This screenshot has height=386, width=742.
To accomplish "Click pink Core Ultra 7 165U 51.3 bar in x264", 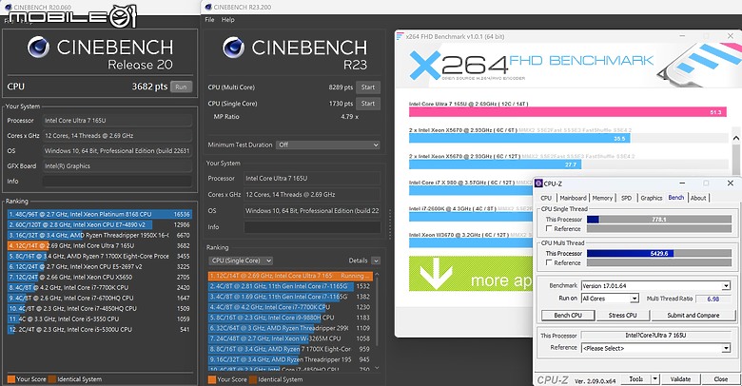I will pyautogui.click(x=567, y=112).
